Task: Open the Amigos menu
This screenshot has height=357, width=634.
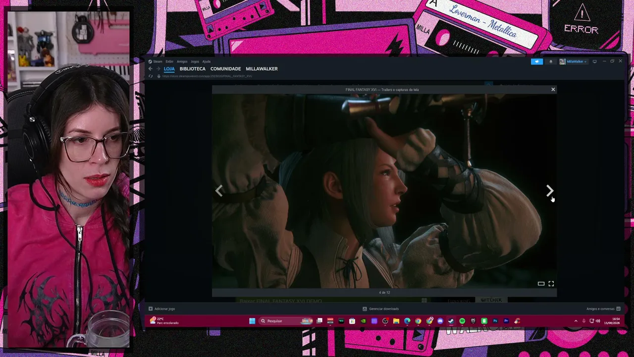Action: [182, 61]
